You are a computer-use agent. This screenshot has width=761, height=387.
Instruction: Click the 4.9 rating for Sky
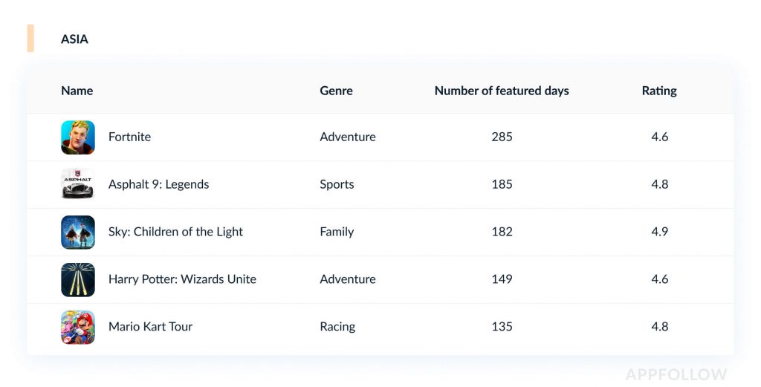click(659, 232)
